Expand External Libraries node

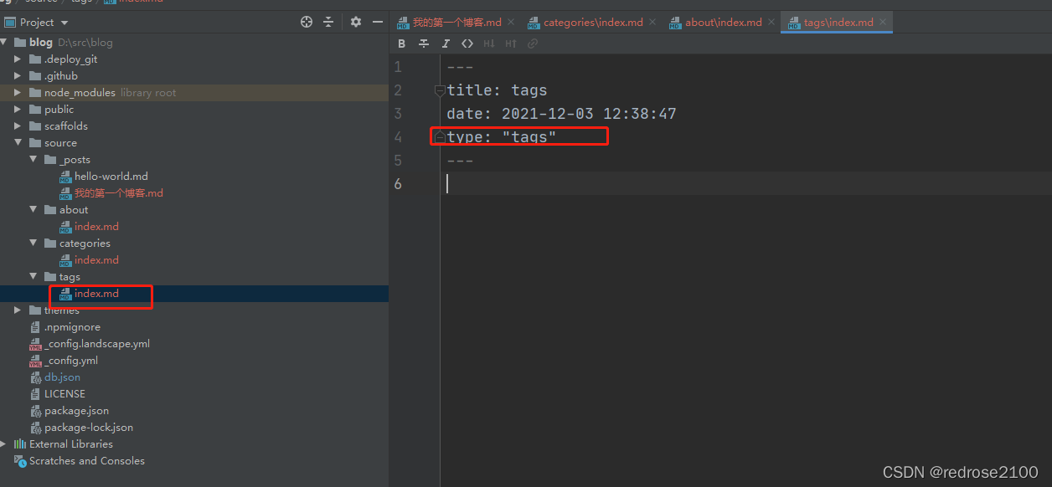pyautogui.click(x=4, y=444)
